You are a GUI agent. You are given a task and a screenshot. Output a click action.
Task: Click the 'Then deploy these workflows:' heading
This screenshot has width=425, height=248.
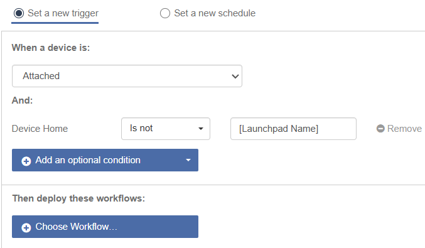pos(78,198)
